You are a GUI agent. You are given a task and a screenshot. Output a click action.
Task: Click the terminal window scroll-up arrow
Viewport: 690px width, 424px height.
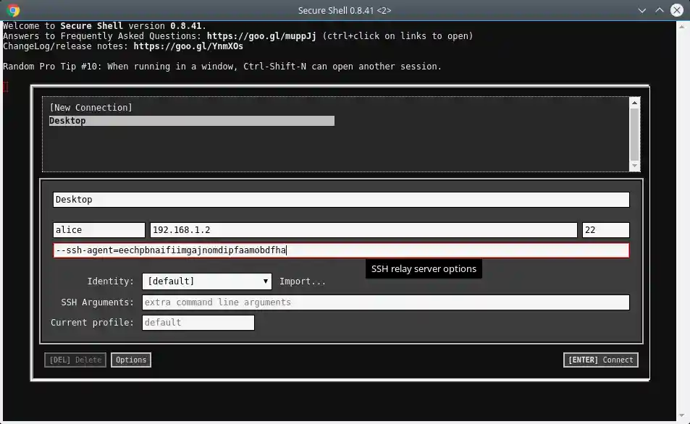pyautogui.click(x=682, y=27)
